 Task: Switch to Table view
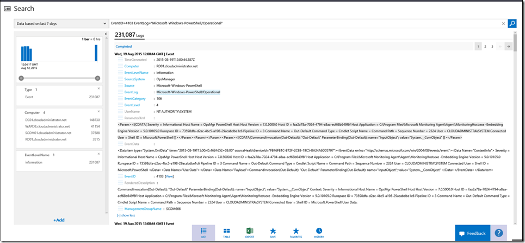[226, 233]
